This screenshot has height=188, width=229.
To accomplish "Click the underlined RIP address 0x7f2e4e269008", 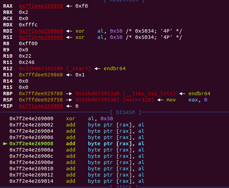I will pos(41,106).
